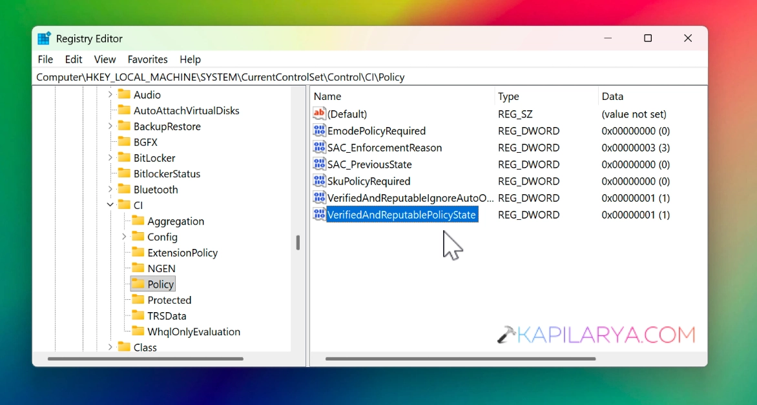The height and width of the screenshot is (405, 757).
Task: Sort values by the Data column header
Action: point(653,97)
